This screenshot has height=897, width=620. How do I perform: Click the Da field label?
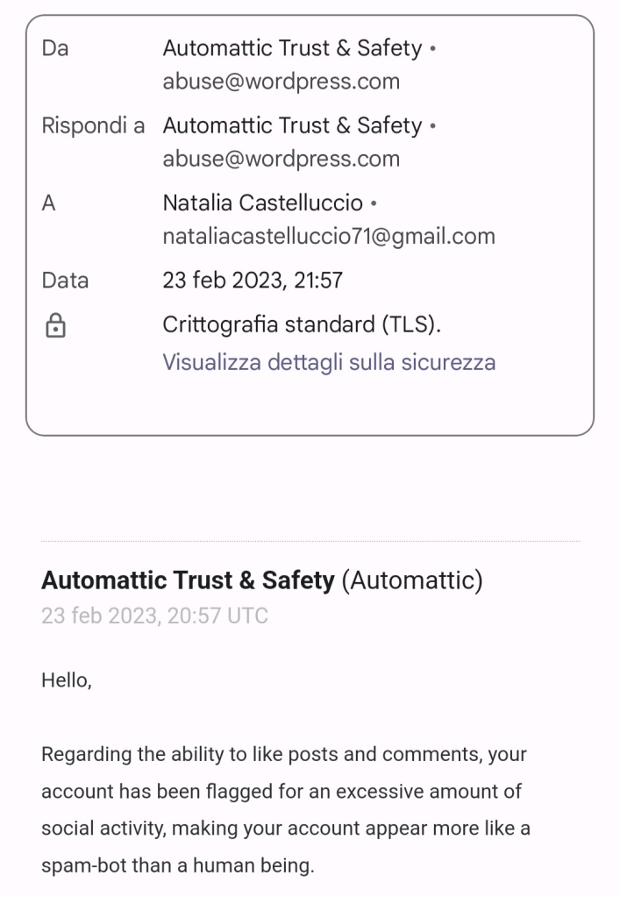(x=55, y=48)
